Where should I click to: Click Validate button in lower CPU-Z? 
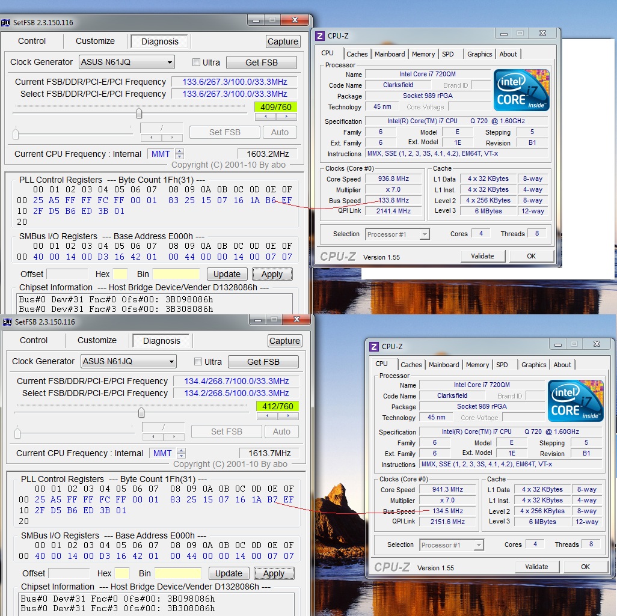(x=536, y=567)
